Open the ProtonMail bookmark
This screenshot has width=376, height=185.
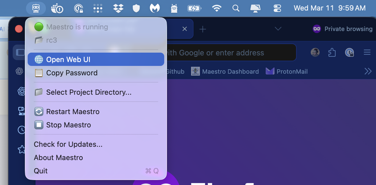click(286, 71)
